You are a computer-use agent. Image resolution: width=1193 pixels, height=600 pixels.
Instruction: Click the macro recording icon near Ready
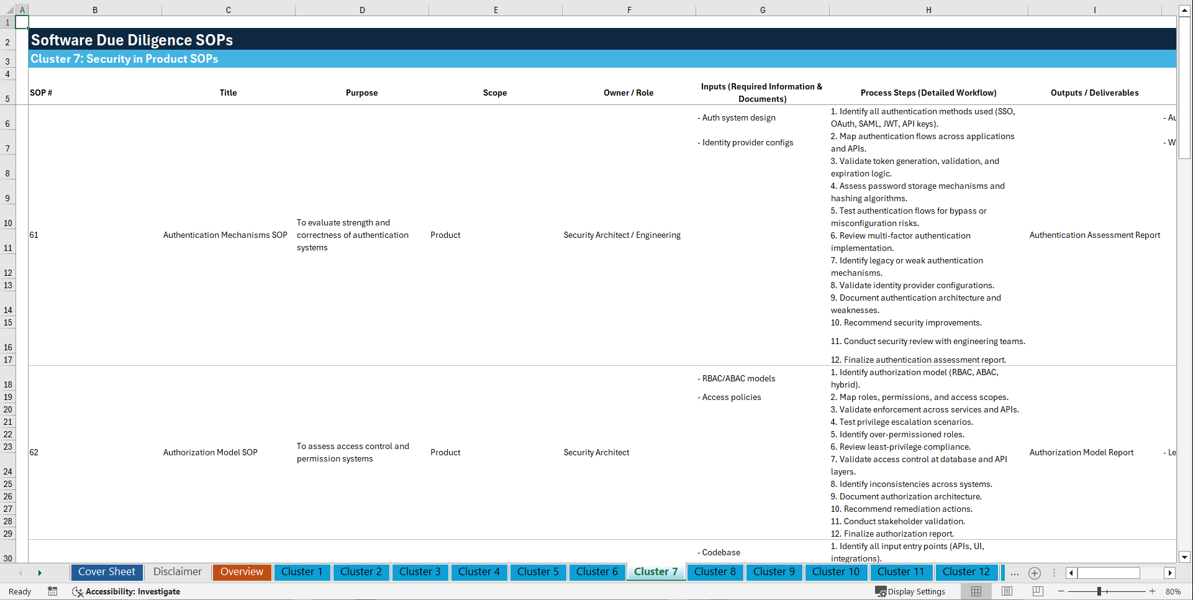53,591
